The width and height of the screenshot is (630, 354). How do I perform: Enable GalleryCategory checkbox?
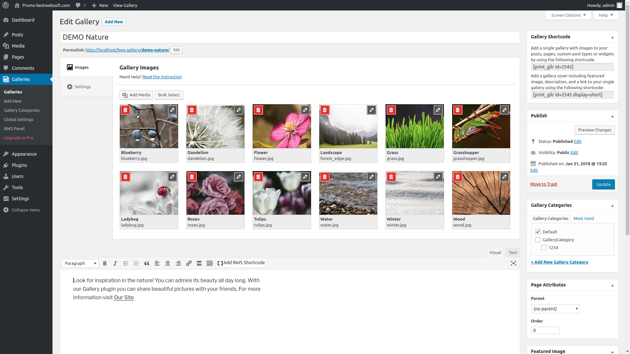tap(537, 240)
